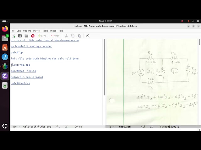Open the Options menu
The height and width of the screenshot is (150, 201).
coord(27,31)
